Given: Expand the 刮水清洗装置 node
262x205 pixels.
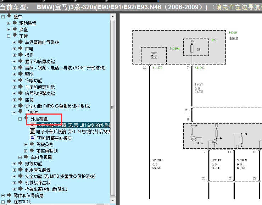Looking at the screenshot, I should point(15,170).
